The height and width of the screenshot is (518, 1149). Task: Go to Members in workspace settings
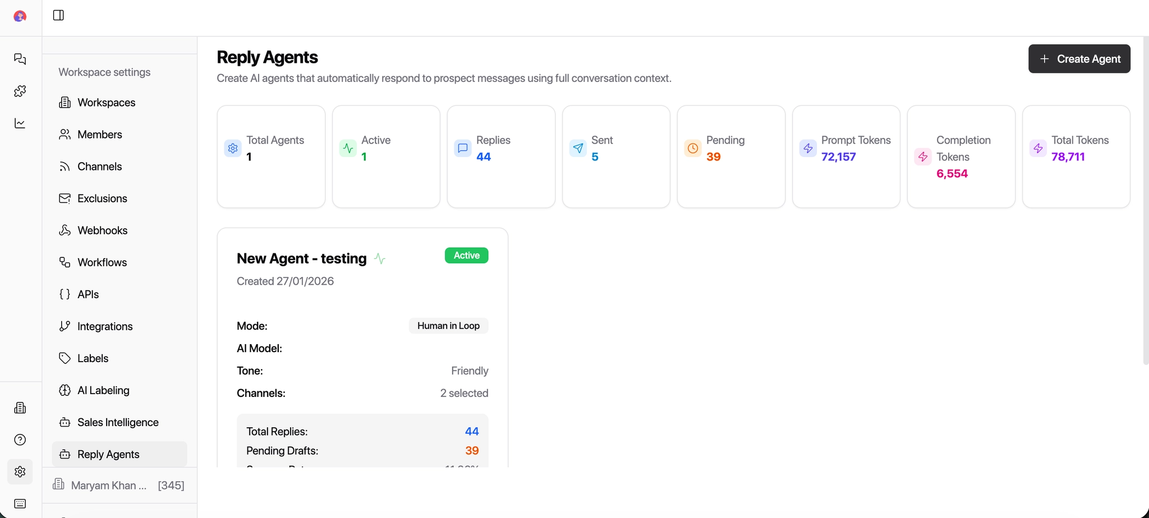click(99, 135)
